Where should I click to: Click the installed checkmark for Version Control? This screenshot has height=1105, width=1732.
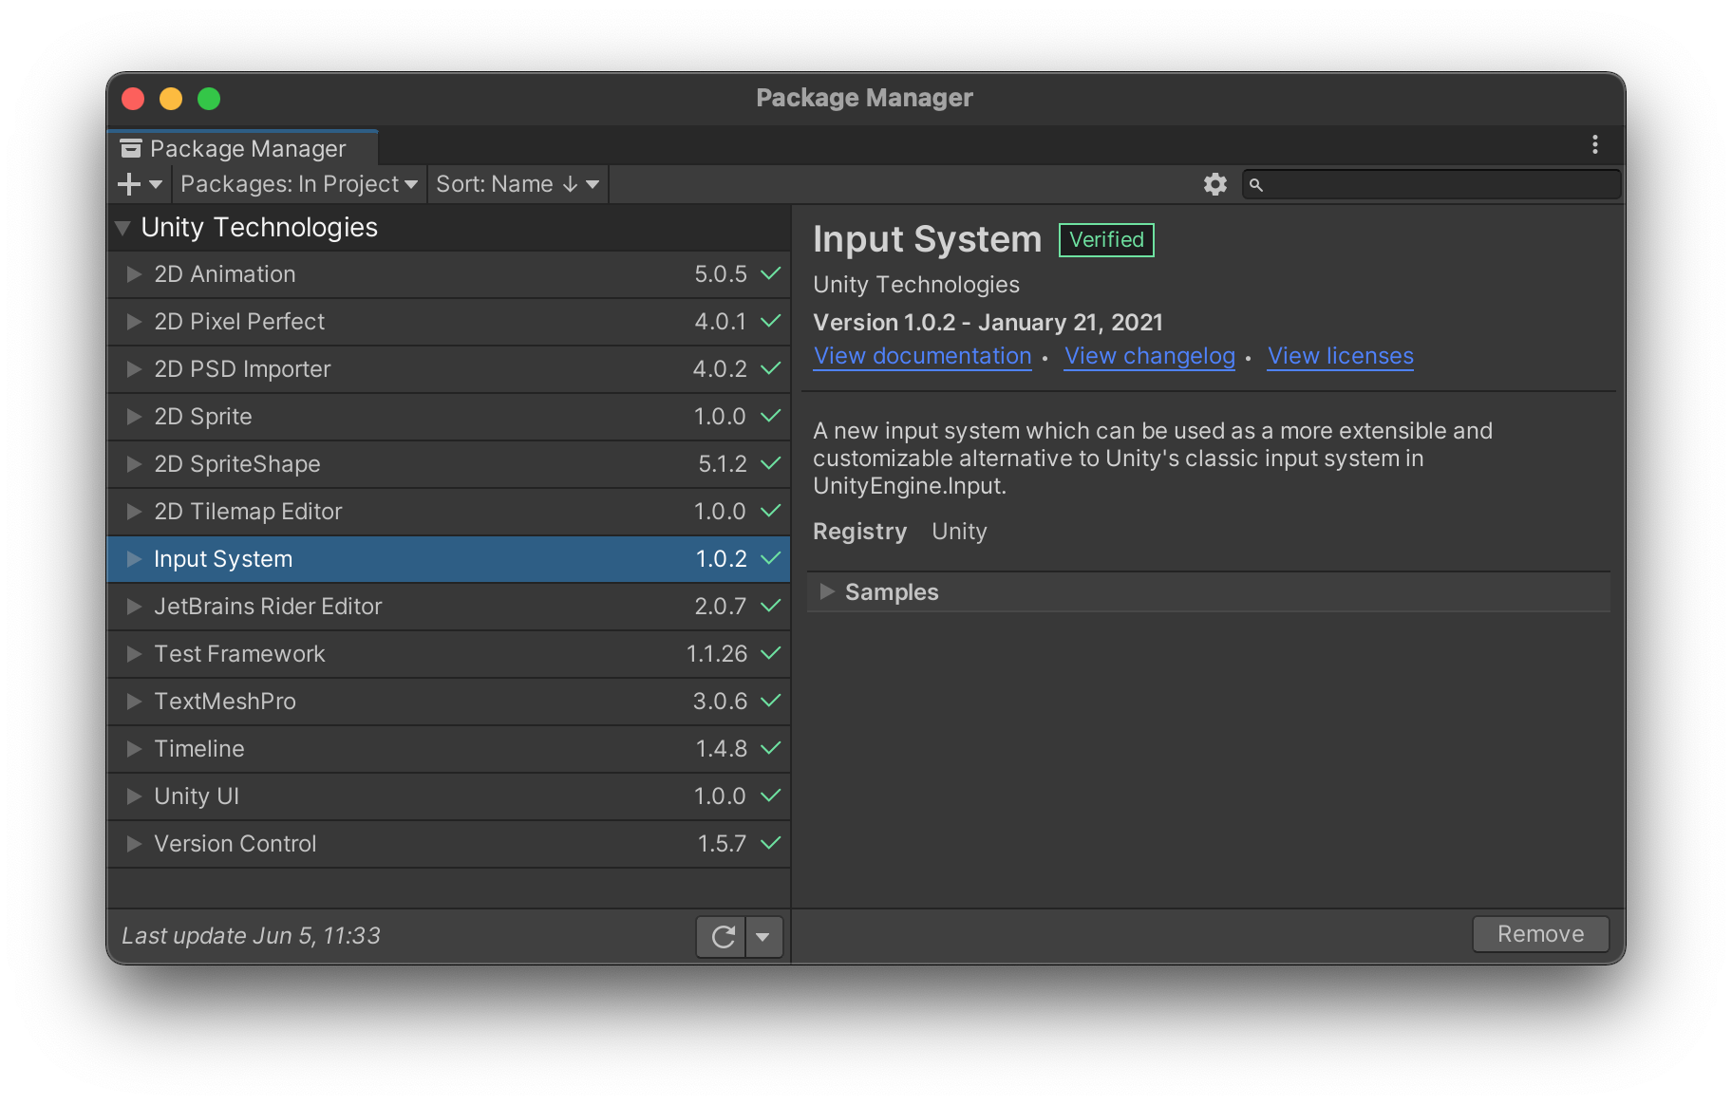pyautogui.click(x=771, y=843)
